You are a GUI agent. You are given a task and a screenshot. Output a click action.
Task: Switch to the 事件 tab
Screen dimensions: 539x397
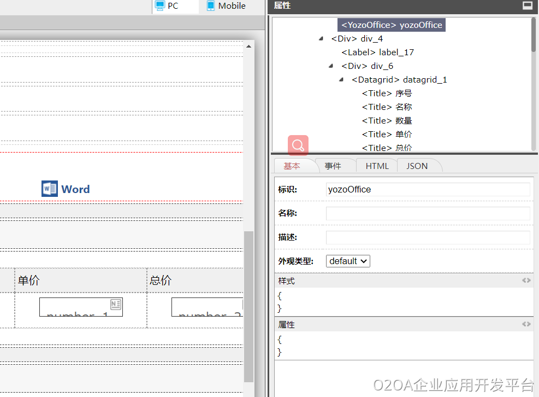[333, 166]
